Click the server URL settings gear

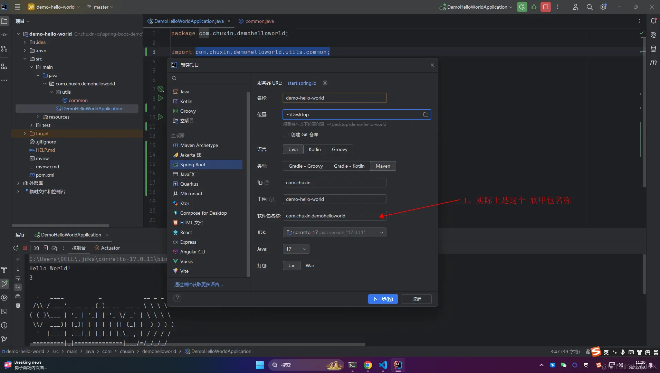(325, 83)
